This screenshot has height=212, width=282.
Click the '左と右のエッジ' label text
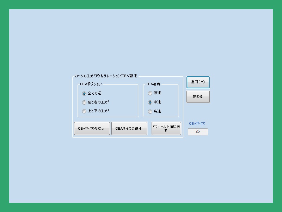(98, 102)
